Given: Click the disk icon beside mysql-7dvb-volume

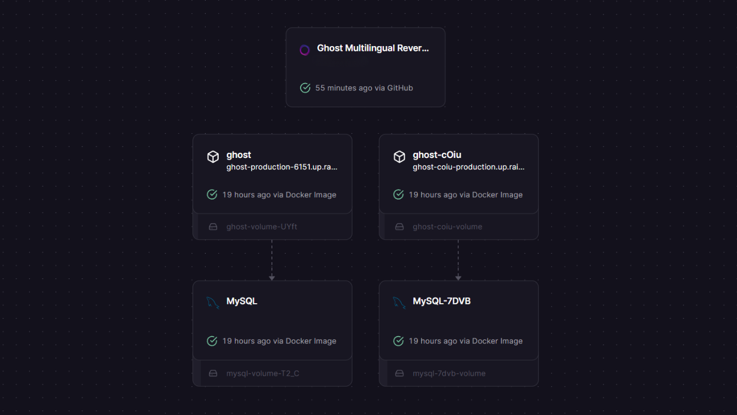Looking at the screenshot, I should [x=399, y=373].
